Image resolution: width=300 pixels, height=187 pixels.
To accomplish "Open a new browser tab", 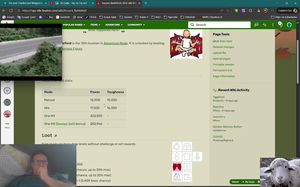I will 146,3.
